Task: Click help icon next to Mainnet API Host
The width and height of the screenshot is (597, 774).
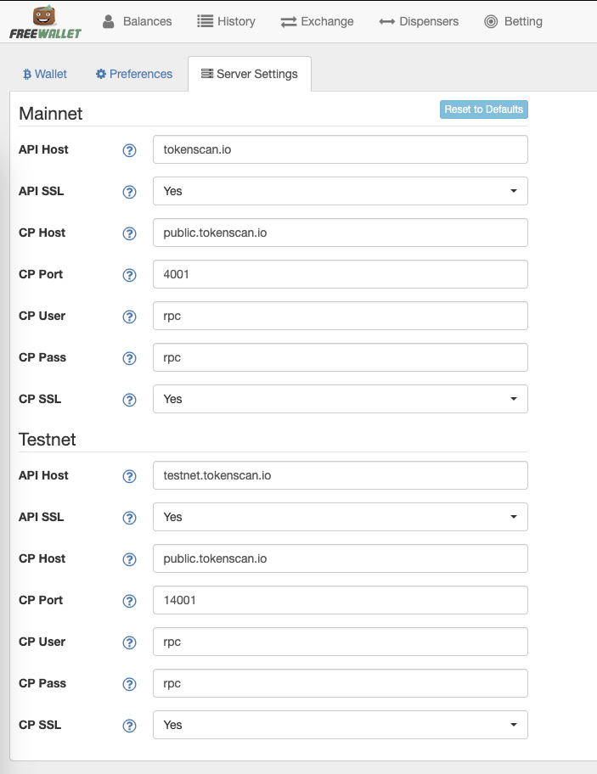Action: 129,150
